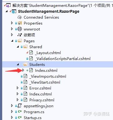The height and width of the screenshot is (120, 113).
Task: Expand the wwwroot folder
Action: (x=12, y=29)
